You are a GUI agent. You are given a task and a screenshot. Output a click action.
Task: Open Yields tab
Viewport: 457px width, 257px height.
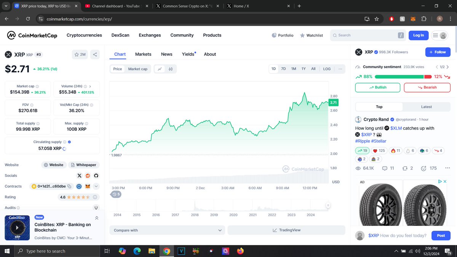point(189,54)
